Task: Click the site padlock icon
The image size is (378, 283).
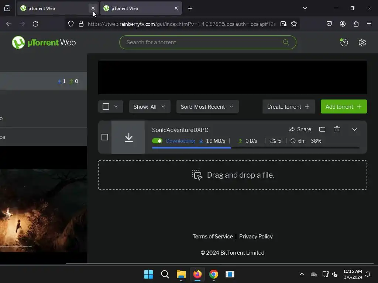Action: pyautogui.click(x=81, y=24)
